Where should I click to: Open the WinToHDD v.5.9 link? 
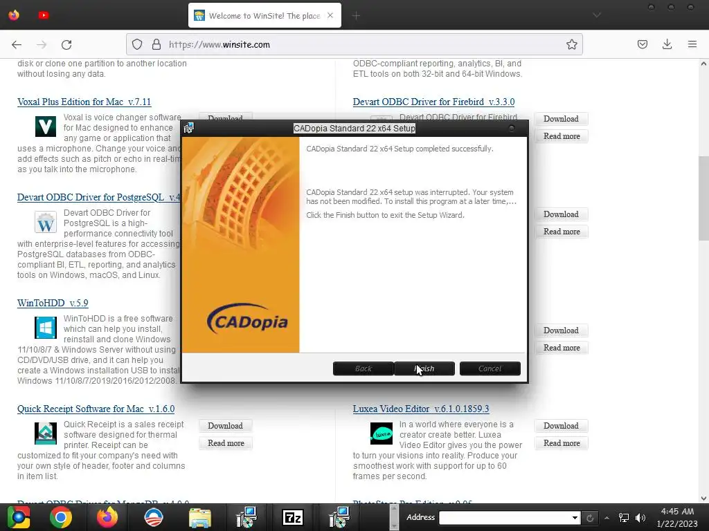pyautogui.click(x=53, y=303)
